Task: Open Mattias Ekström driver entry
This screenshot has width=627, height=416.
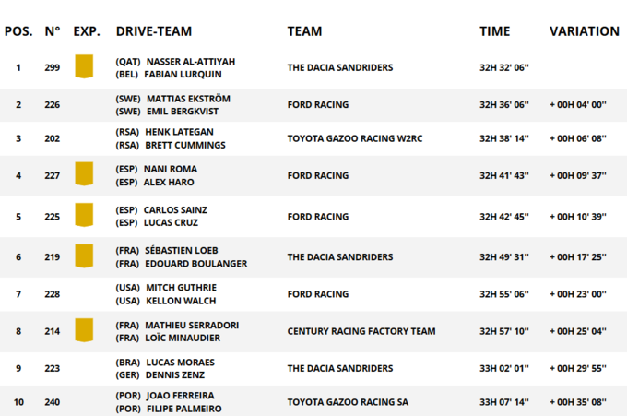Action: point(187,99)
